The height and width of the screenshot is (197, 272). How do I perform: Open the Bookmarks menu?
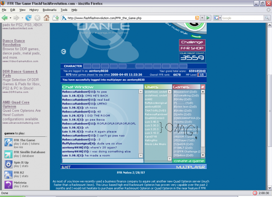[49, 10]
